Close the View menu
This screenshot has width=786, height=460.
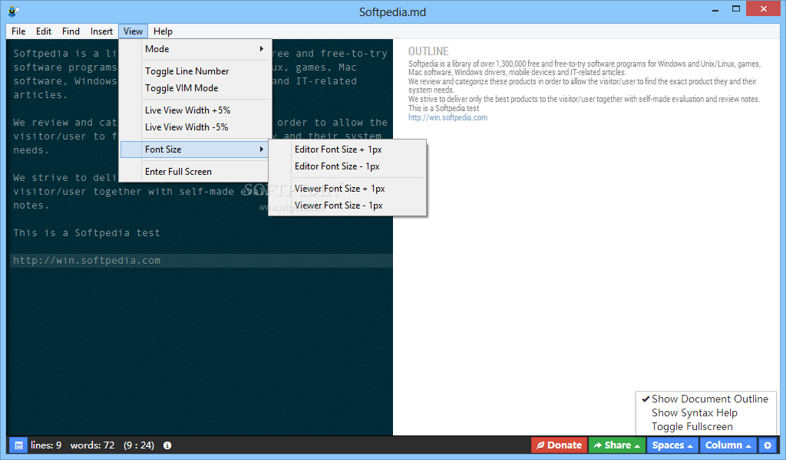[133, 31]
